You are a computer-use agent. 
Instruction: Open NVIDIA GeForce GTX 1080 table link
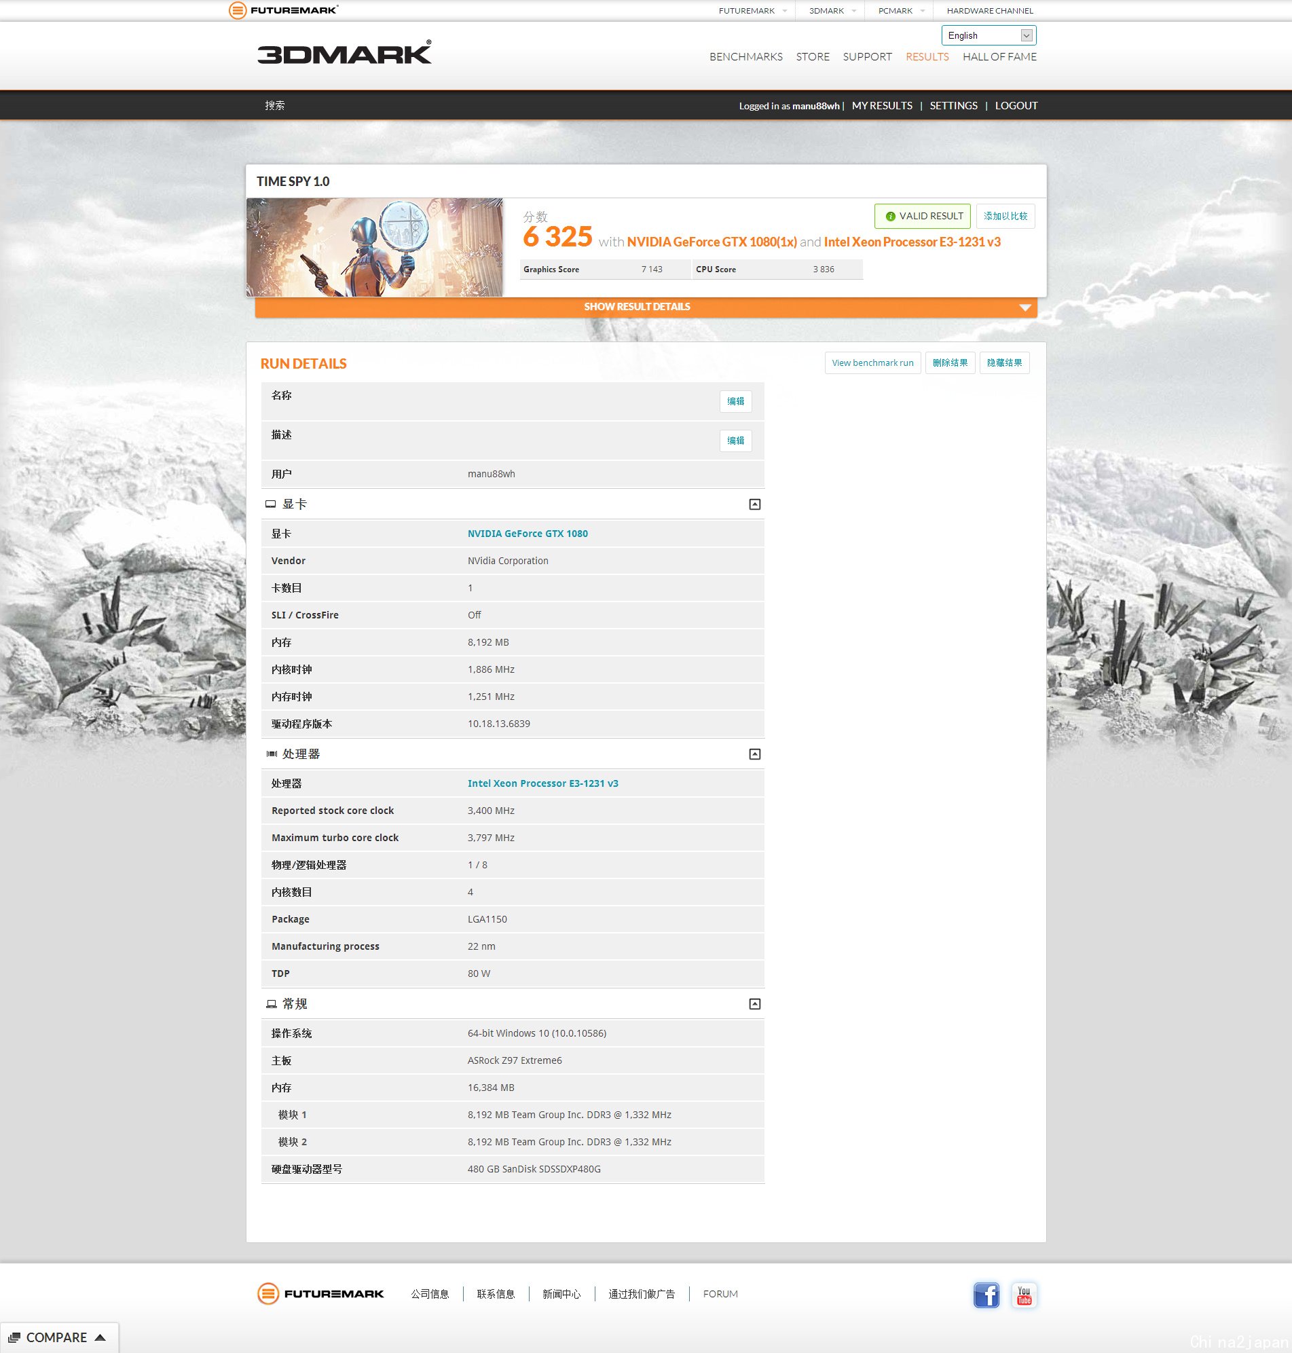pyautogui.click(x=528, y=534)
